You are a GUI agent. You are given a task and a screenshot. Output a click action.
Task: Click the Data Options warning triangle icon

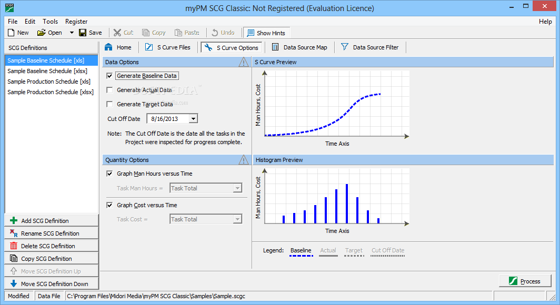click(x=244, y=62)
